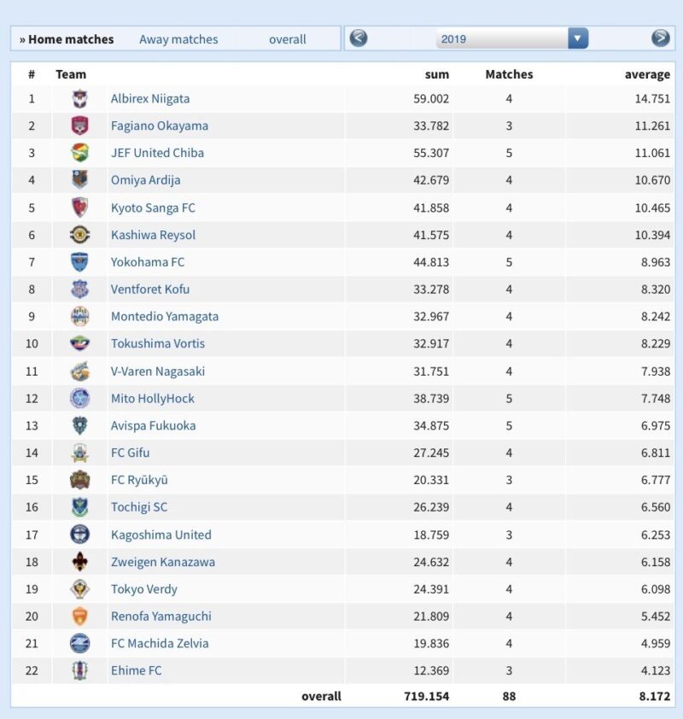Screen dimensions: 683x719
Task: Click the Renofa Yamaguchi orange crest icon
Action: tap(79, 616)
